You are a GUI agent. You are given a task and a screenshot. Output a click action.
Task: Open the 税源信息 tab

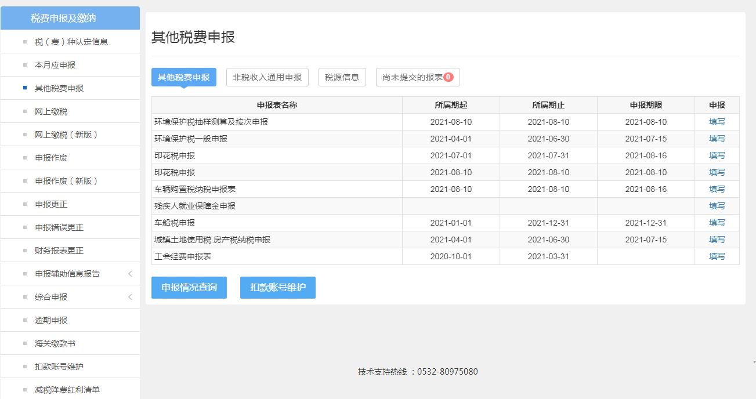point(342,77)
